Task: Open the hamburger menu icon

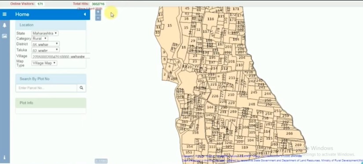Action: (x=4, y=15)
